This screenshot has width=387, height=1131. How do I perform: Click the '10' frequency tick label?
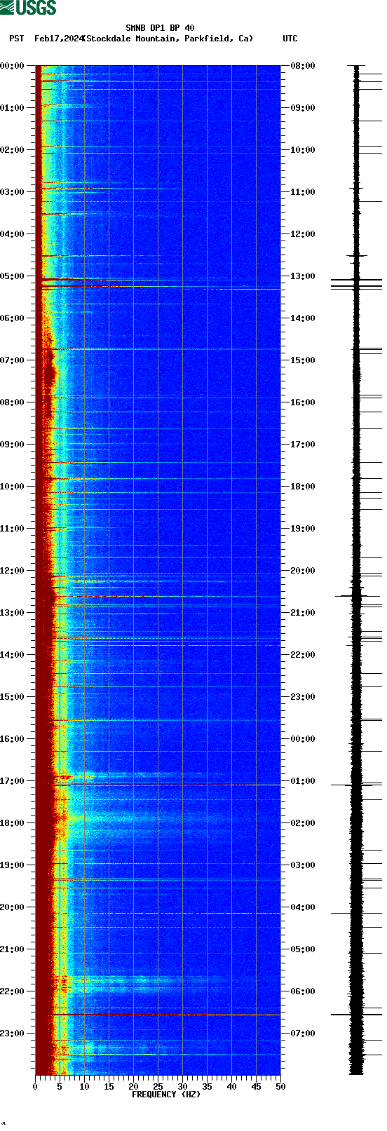point(84,1087)
